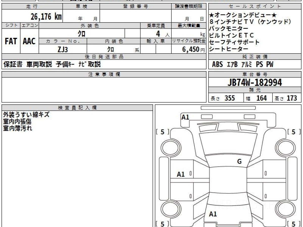Select the FAT shift type cell
This screenshot has height=227, width=303.
coord(11,41)
